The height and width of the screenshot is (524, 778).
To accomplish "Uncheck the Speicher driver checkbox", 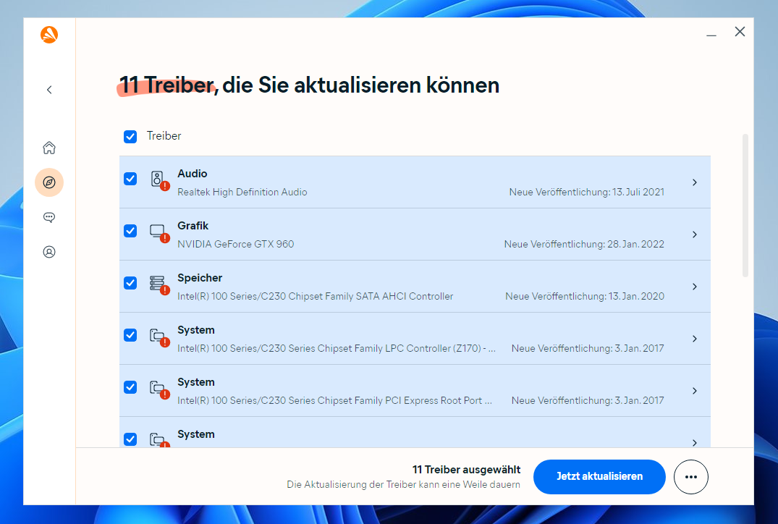I will pyautogui.click(x=130, y=283).
